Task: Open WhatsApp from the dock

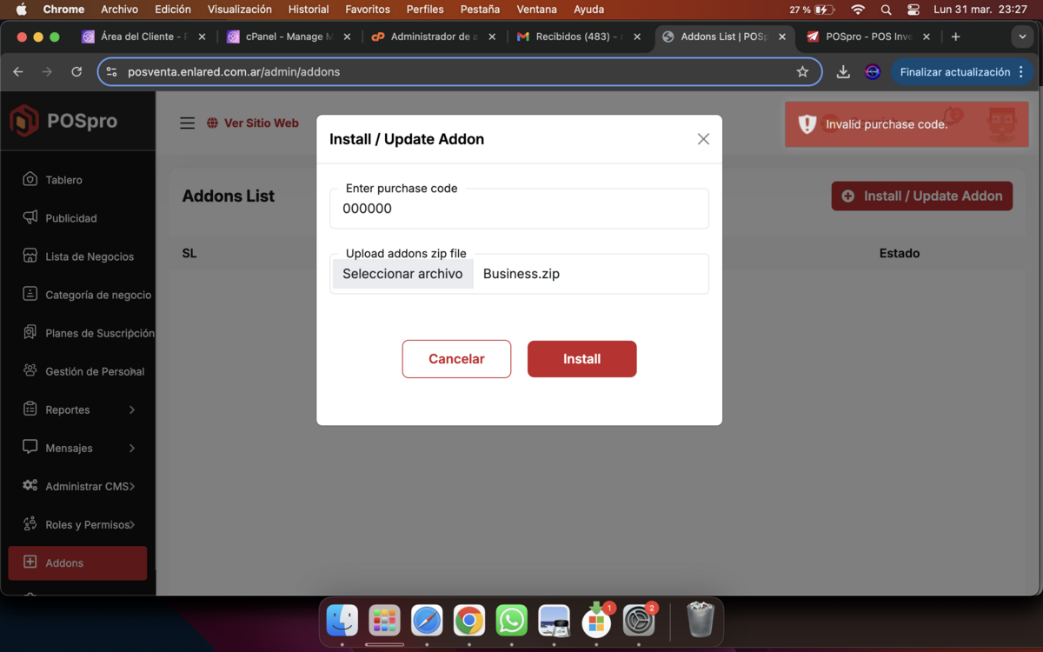Action: tap(512, 621)
